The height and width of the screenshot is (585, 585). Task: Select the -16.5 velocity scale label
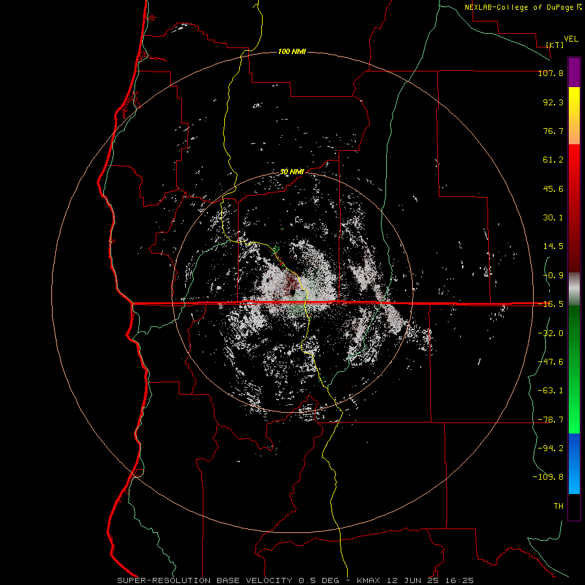(x=551, y=304)
